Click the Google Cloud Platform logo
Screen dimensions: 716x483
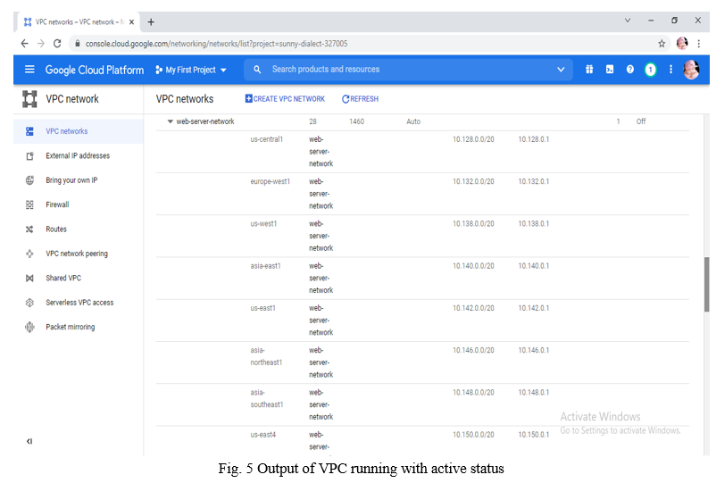pos(94,70)
